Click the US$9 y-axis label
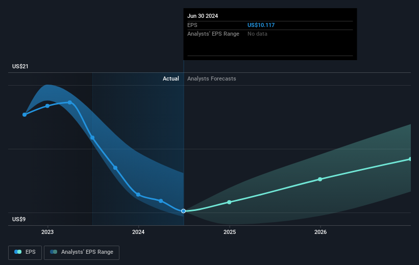This screenshot has width=419, height=265. [x=19, y=219]
